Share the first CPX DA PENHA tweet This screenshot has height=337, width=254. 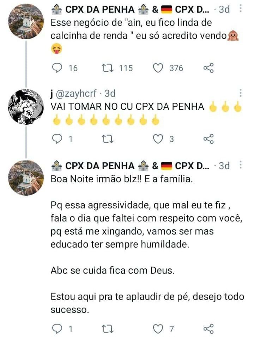[x=208, y=68]
